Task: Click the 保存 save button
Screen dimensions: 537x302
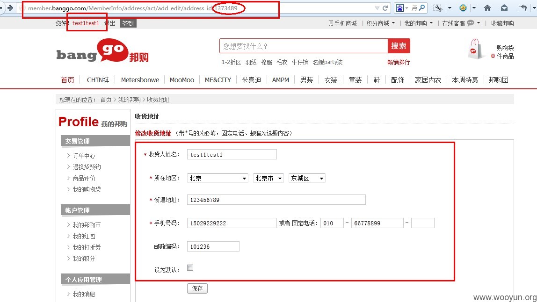Action: pos(197,288)
